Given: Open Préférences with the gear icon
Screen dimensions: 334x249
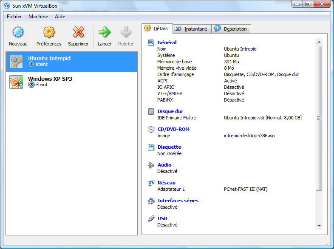Looking at the screenshot, I should (49, 33).
